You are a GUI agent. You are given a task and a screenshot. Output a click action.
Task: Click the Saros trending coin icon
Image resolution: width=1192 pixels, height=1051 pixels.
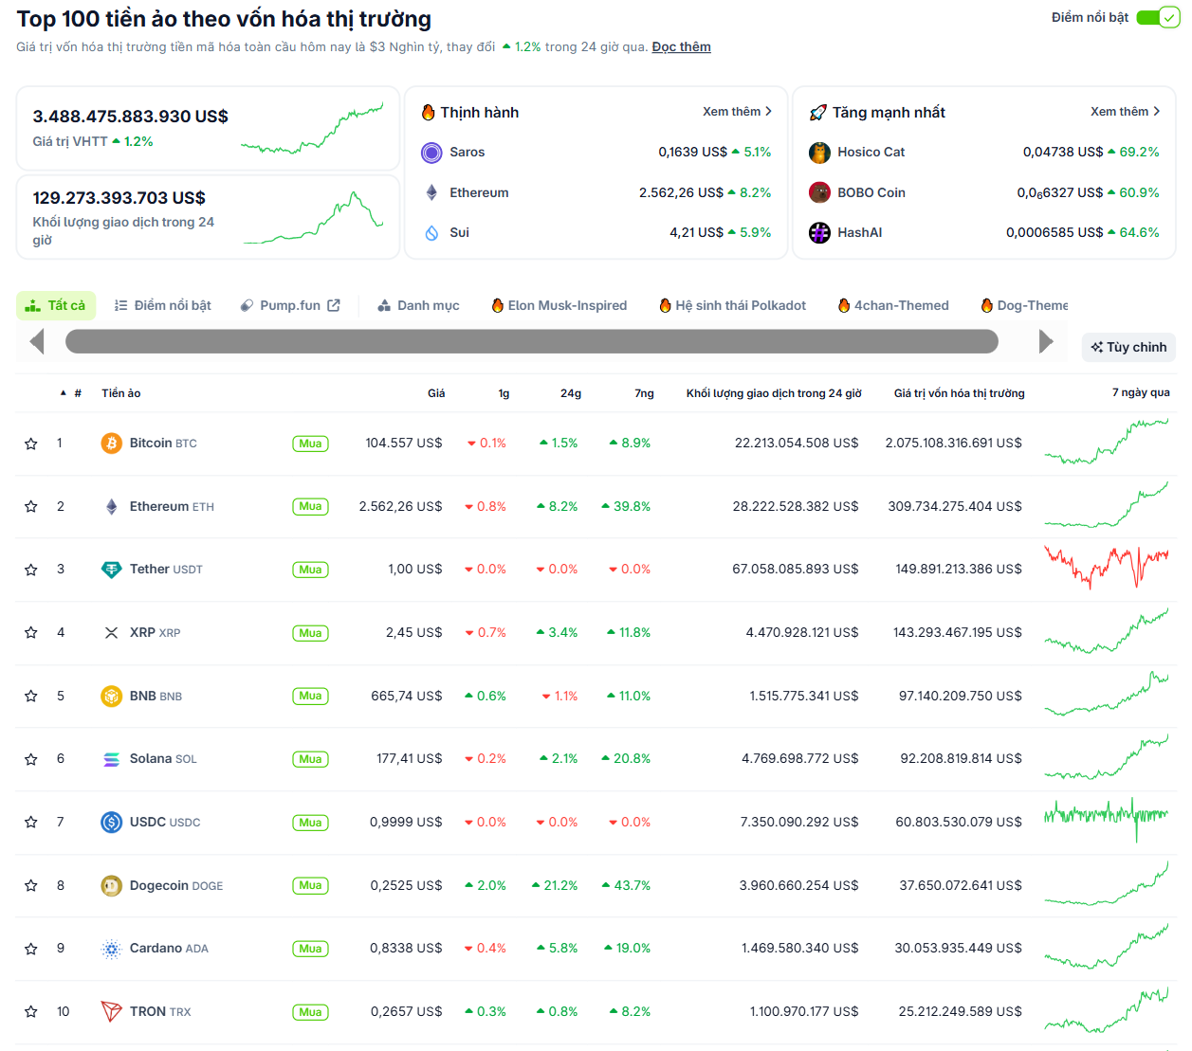pos(431,153)
